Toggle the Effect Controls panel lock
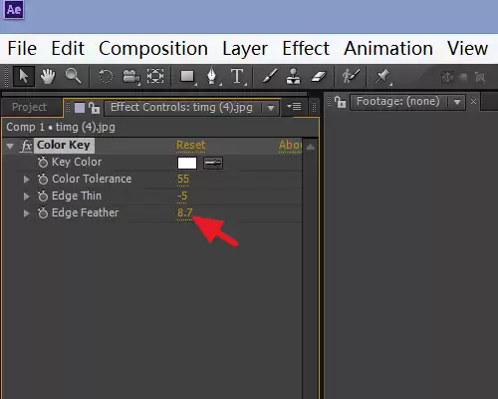The width and height of the screenshot is (498, 399). point(95,107)
